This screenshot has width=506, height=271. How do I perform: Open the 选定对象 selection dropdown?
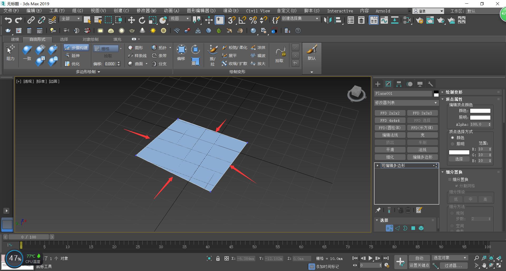(449, 258)
